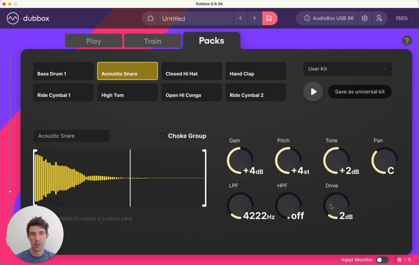Click the Acoustic Snare sample name field

click(x=72, y=136)
